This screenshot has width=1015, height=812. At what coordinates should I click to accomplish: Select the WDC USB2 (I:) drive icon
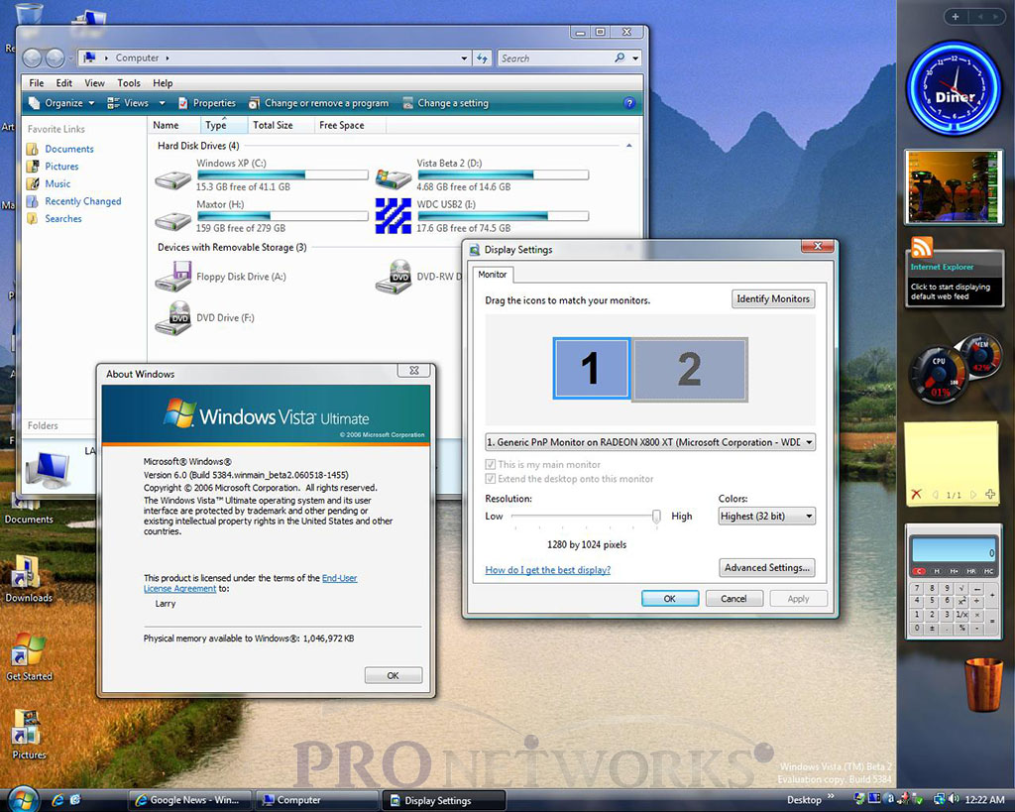coord(393,216)
